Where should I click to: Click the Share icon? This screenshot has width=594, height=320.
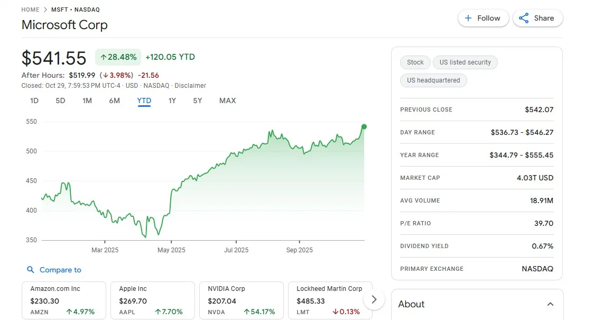pyautogui.click(x=524, y=17)
